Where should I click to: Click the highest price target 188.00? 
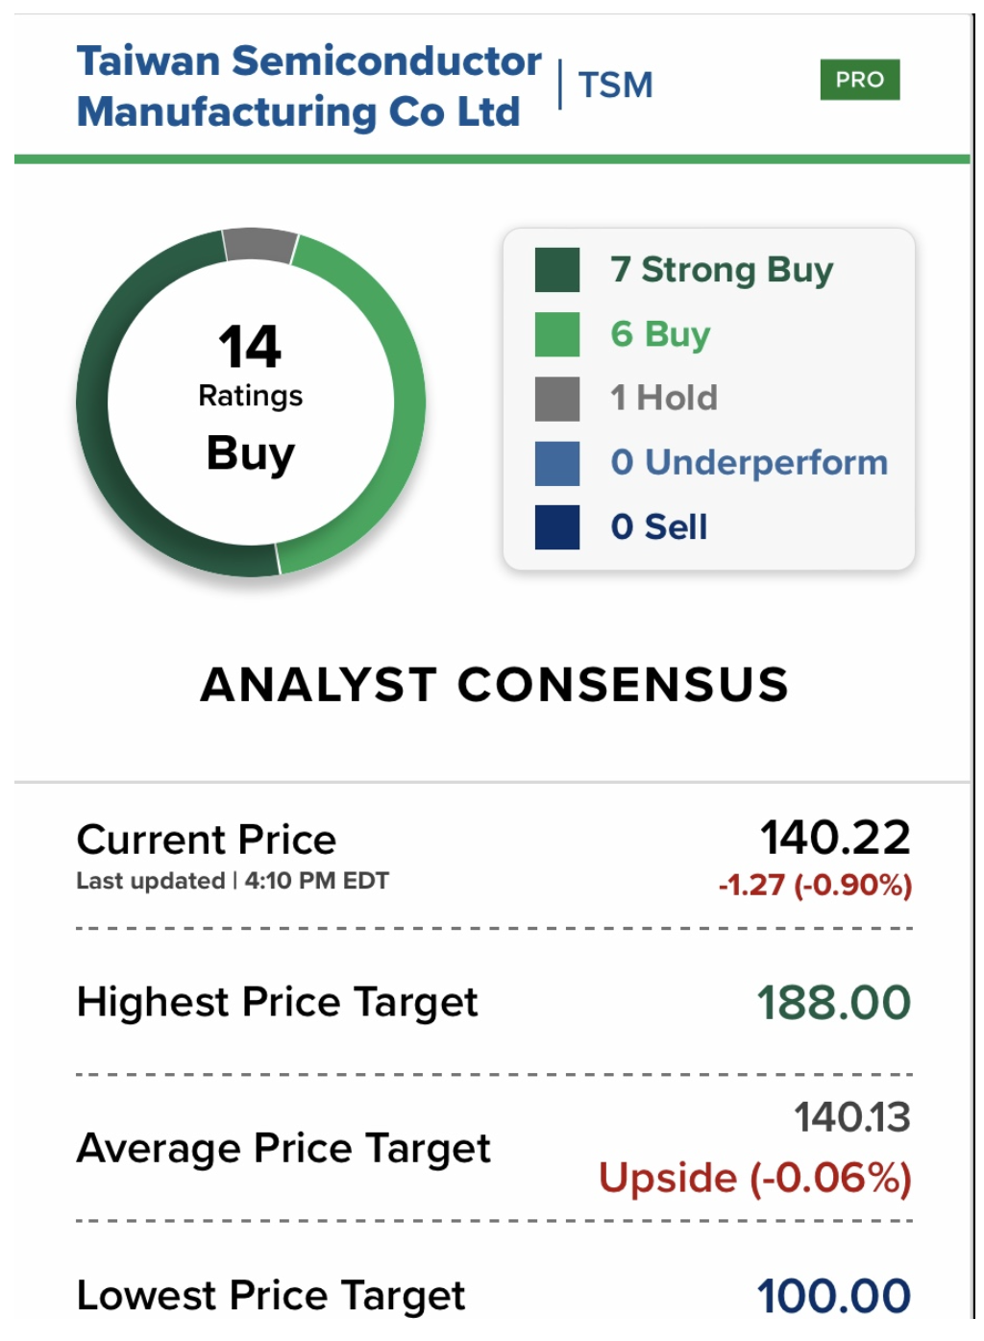[833, 1003]
